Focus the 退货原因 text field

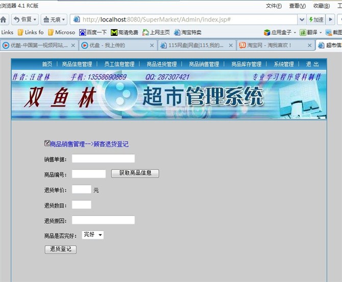coord(103,220)
